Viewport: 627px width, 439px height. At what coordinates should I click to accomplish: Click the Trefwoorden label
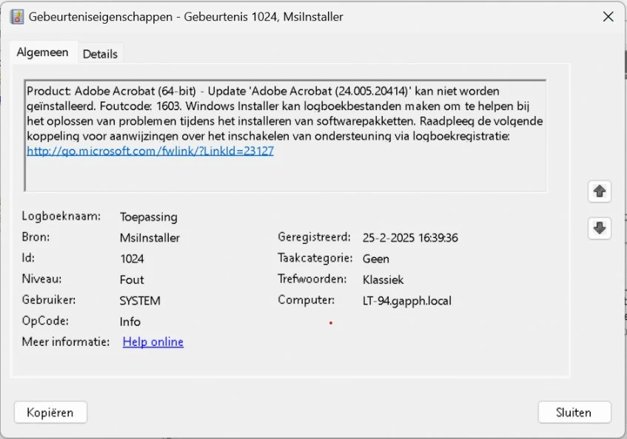(x=312, y=279)
